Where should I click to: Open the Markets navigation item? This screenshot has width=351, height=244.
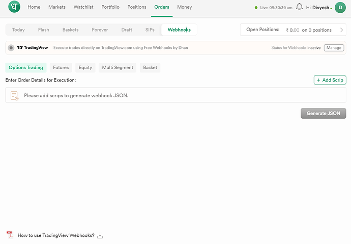(x=57, y=7)
